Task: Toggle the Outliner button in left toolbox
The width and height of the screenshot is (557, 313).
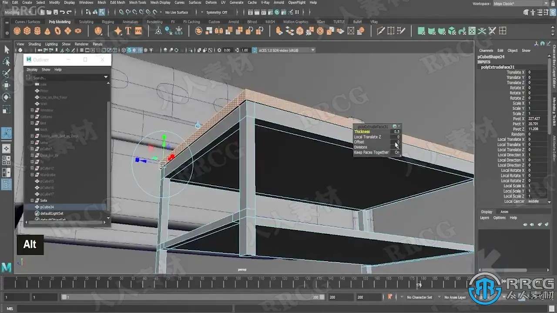Action: [7, 184]
